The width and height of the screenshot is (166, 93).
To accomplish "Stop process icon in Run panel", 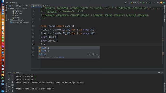I will pyautogui.click(x=9, y=83).
